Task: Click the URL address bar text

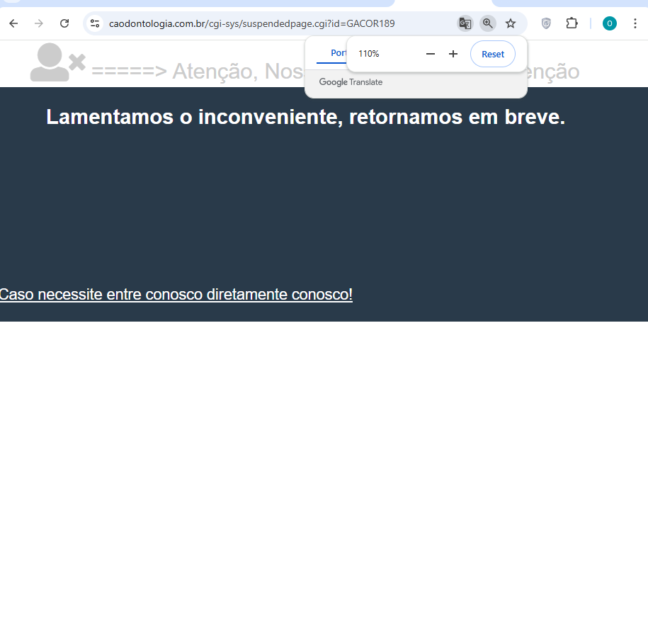Action: [251, 23]
